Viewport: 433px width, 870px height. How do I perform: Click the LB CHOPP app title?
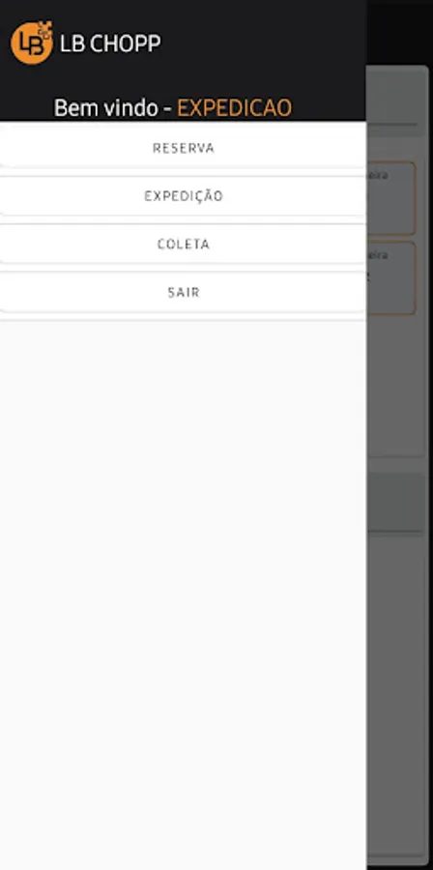(110, 43)
